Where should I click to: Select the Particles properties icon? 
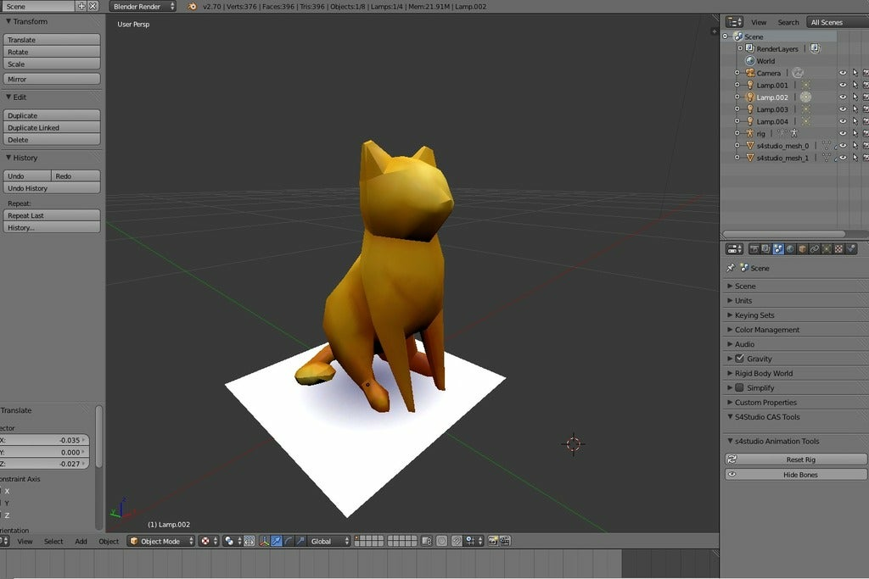(827, 248)
